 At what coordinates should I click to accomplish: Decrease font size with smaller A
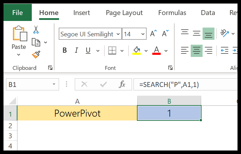pos(165,34)
